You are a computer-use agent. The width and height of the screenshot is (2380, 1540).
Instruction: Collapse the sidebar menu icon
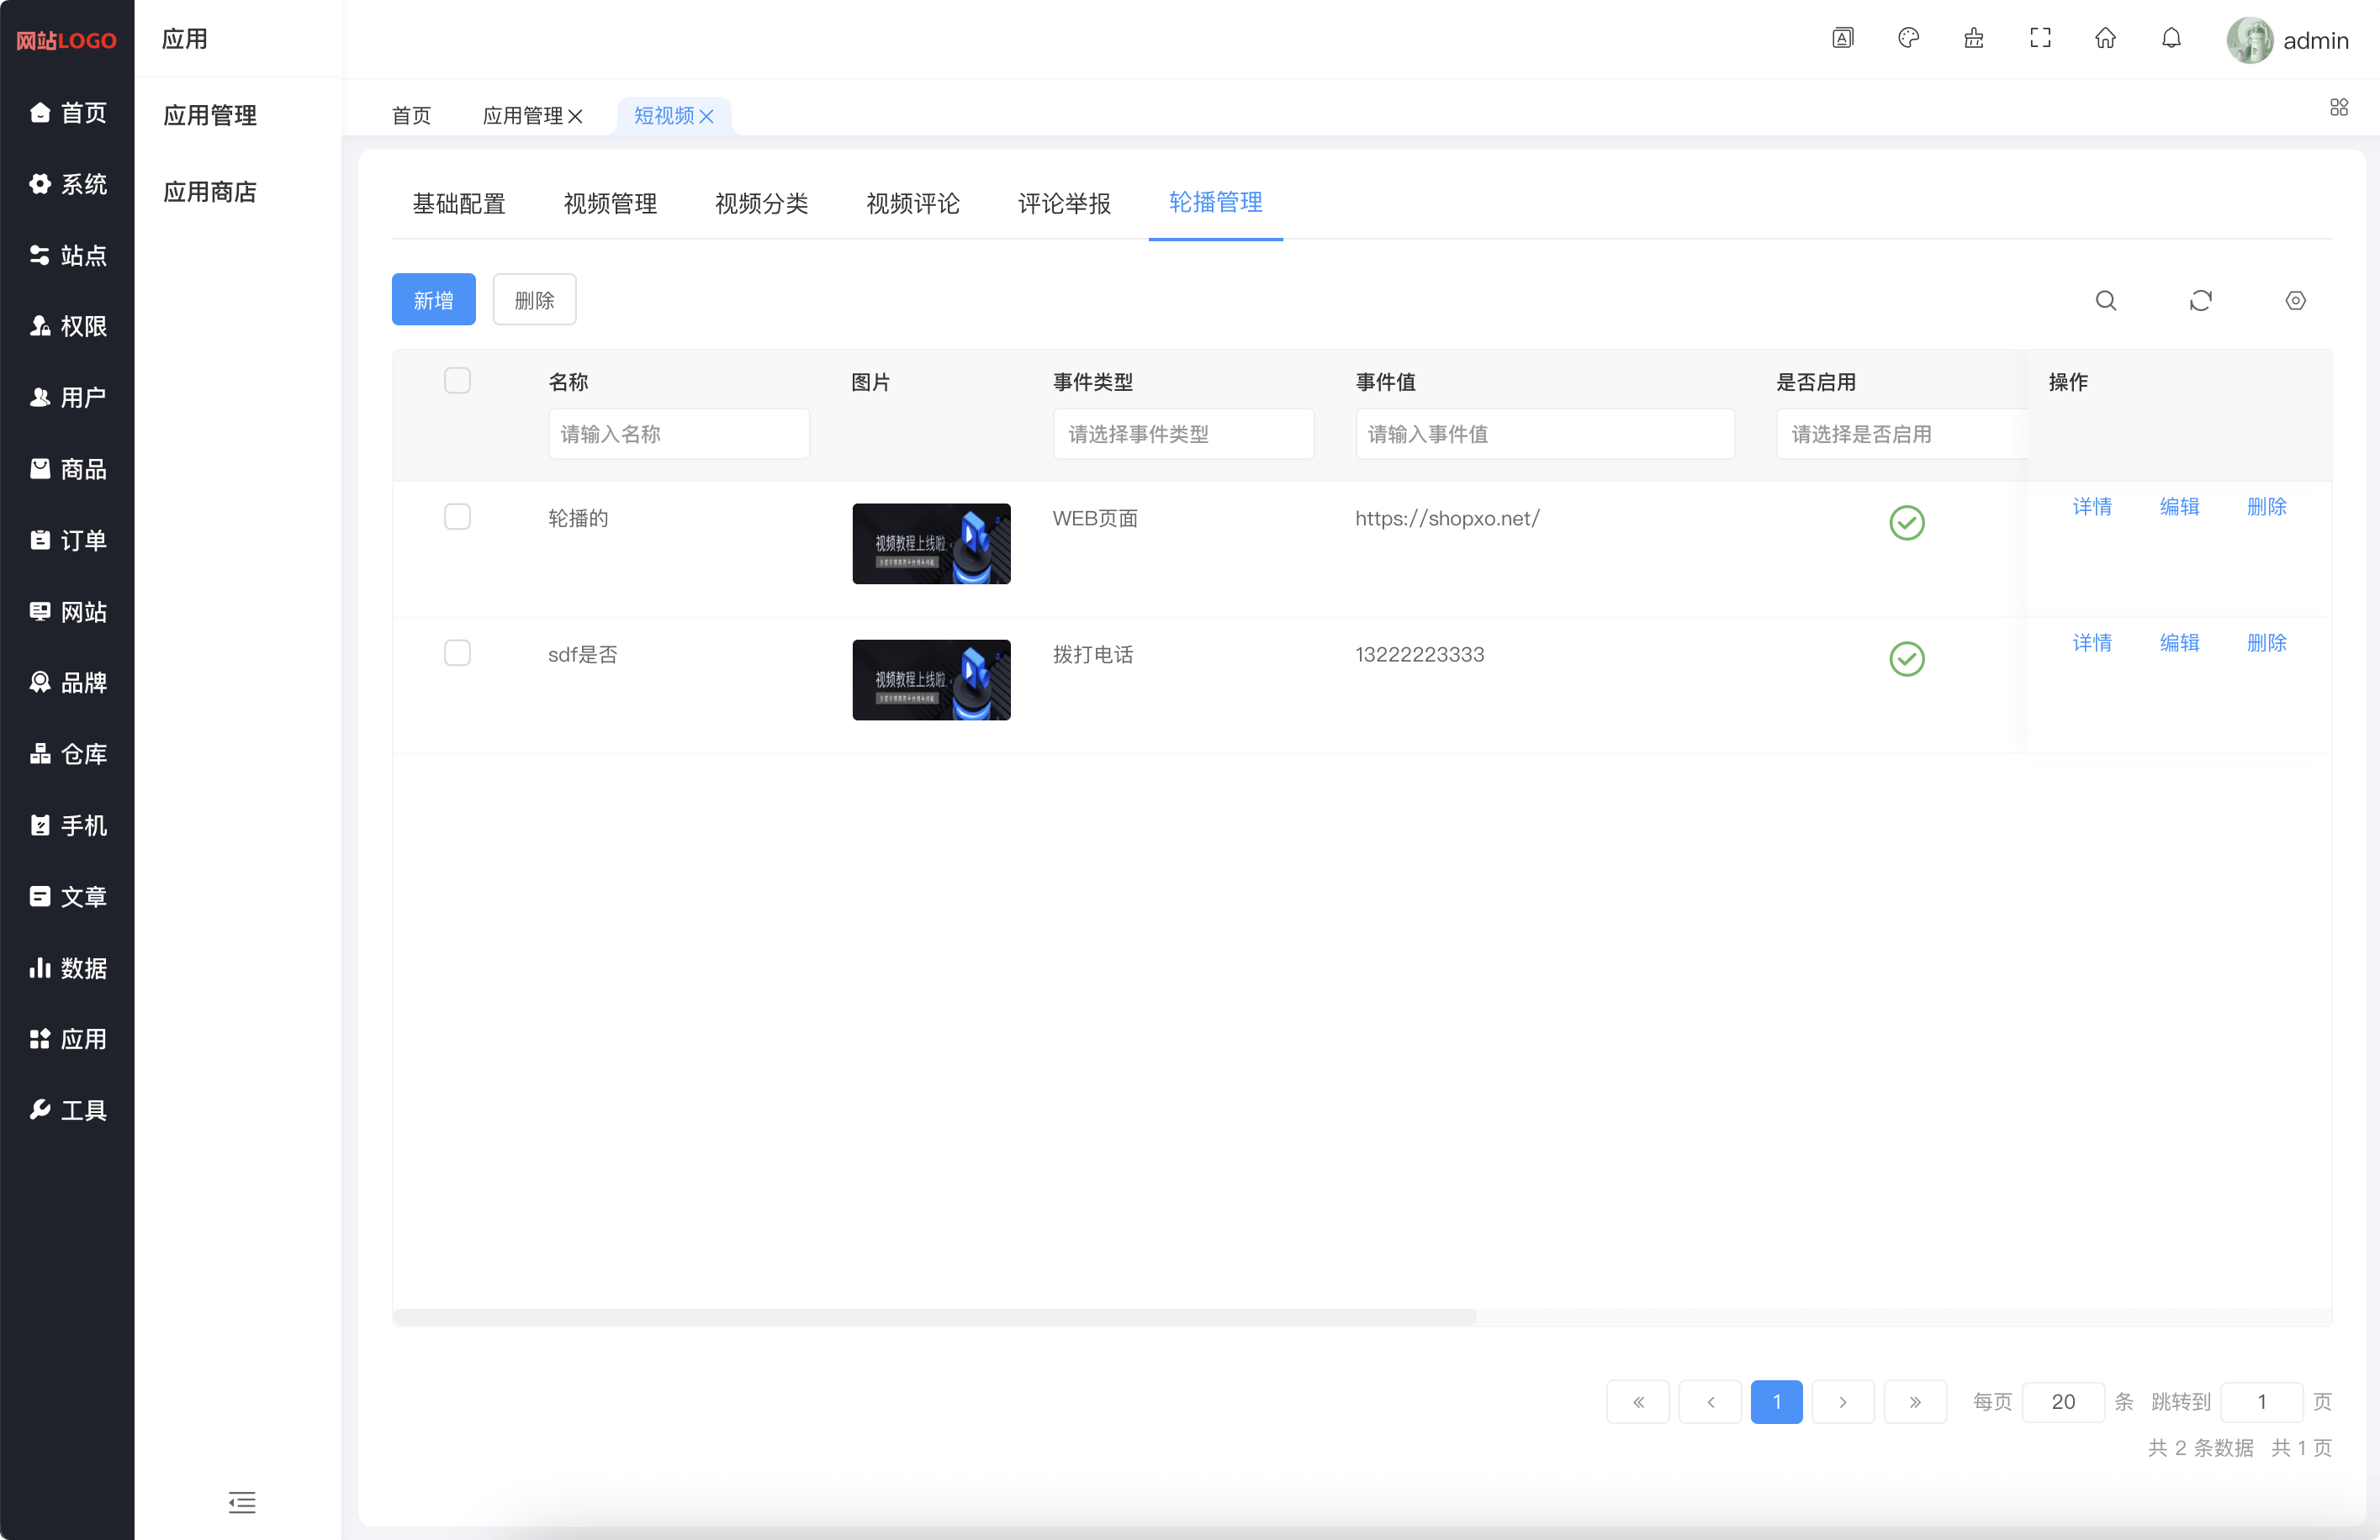click(242, 1501)
